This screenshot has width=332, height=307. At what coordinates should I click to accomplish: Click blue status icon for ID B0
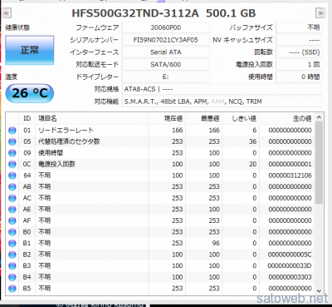point(12,232)
